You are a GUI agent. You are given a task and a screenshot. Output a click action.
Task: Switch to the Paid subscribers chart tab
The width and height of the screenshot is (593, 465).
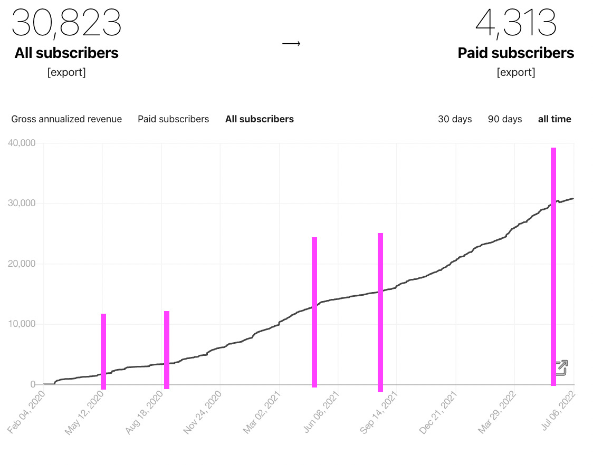[173, 119]
